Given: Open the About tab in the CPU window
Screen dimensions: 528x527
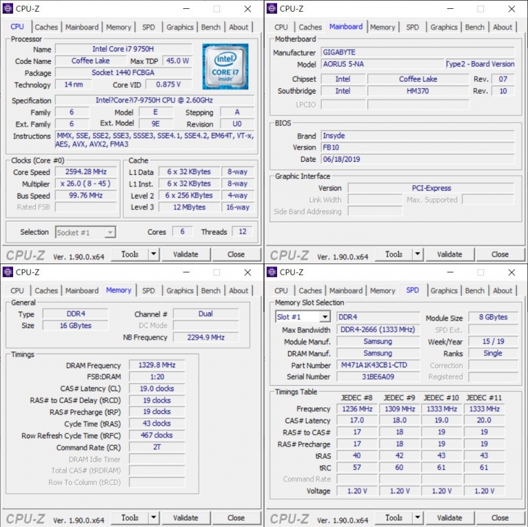Looking at the screenshot, I should (x=239, y=27).
